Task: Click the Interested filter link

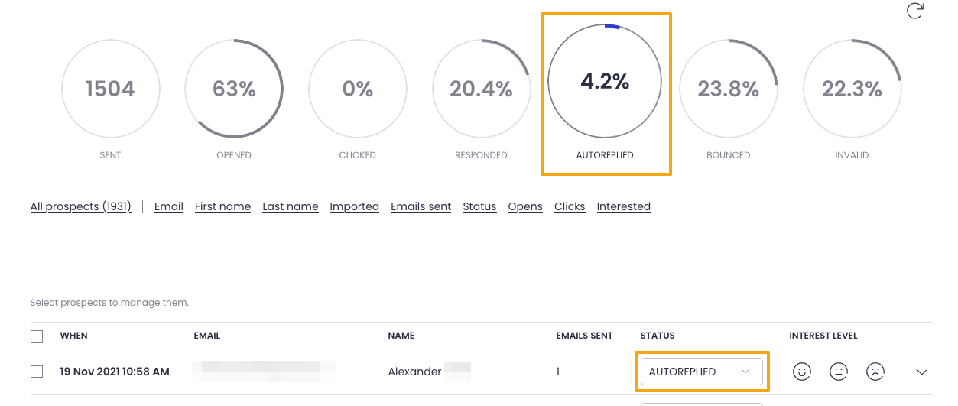Action: (623, 206)
